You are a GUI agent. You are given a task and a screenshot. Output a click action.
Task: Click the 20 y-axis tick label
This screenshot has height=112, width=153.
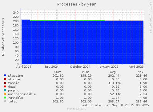coord(17,60)
